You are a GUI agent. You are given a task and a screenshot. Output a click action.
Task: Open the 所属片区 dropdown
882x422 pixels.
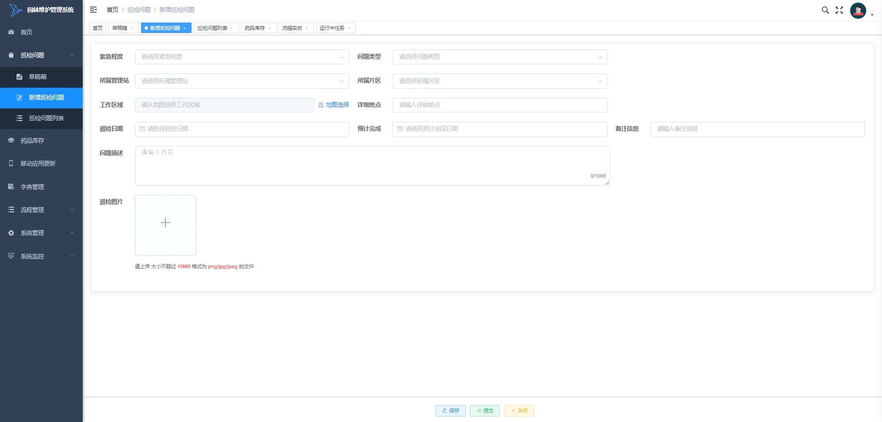pyautogui.click(x=500, y=81)
